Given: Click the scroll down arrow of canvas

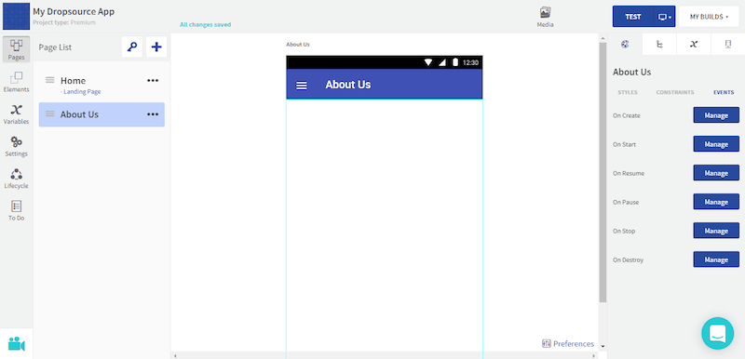Looking at the screenshot, I should click(x=603, y=346).
